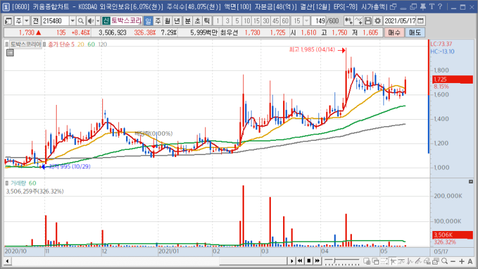Switch to the 주 weekly chart period

point(158,21)
